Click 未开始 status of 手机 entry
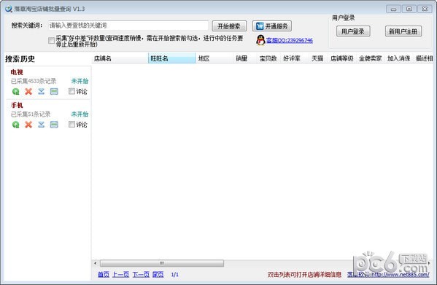Image resolution: width=437 pixels, height=285 pixels. 80,114
